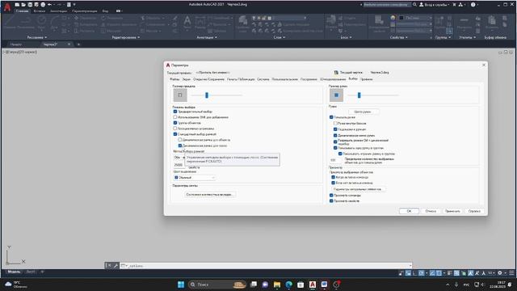Screen dimensions: 517x291
Task: Click the Plot printer icon in quick access toolbar
Action: tap(43, 5)
